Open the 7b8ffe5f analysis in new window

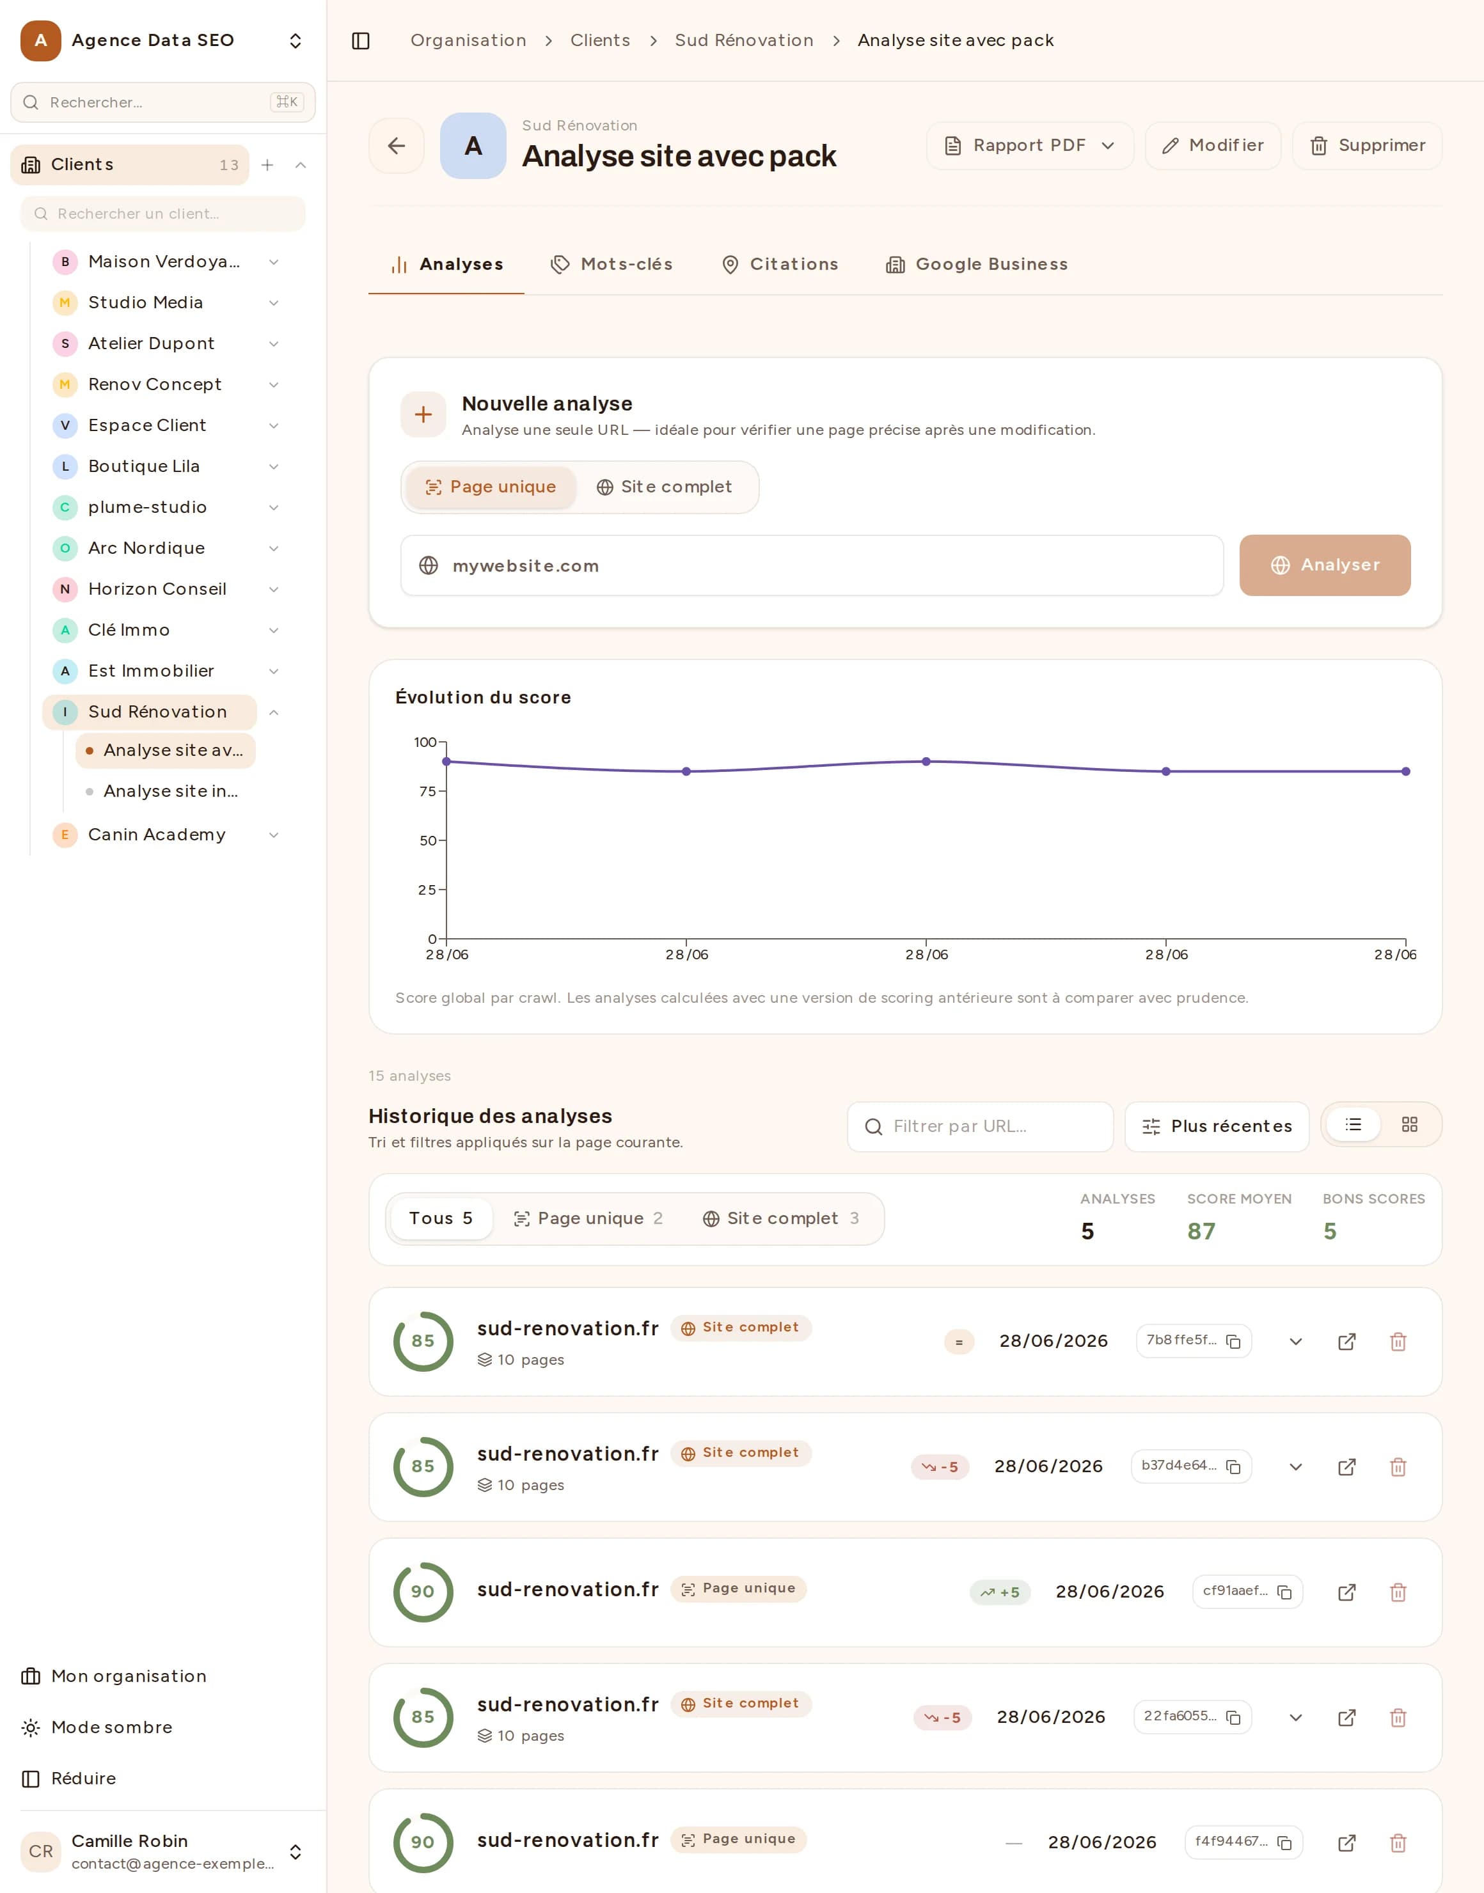[1346, 1341]
